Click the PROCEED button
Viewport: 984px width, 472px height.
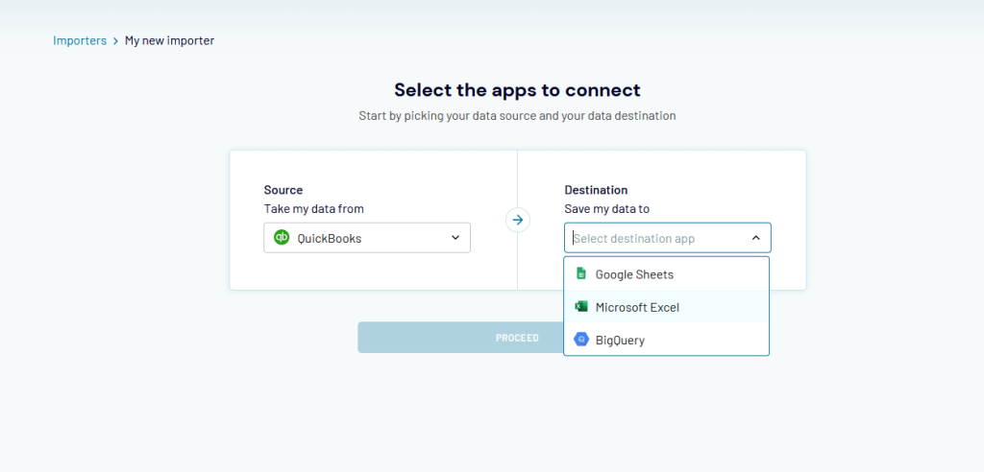(460, 338)
